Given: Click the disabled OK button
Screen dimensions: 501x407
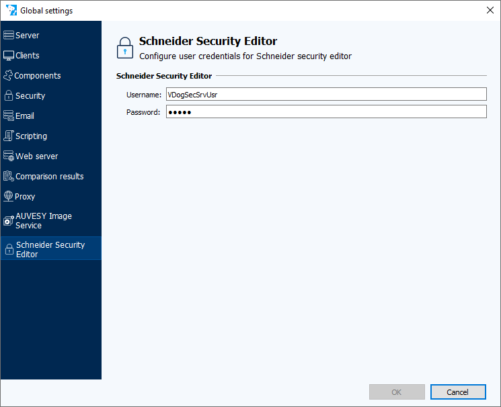Looking at the screenshot, I should 397,392.
